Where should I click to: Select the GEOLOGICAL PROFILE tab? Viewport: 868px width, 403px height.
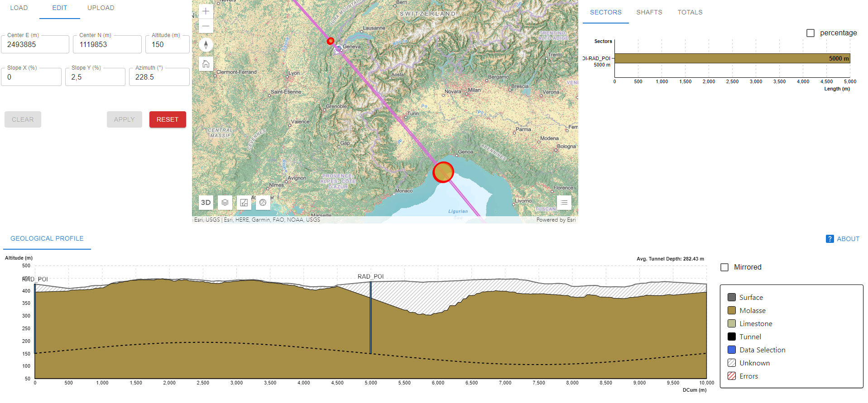click(47, 239)
